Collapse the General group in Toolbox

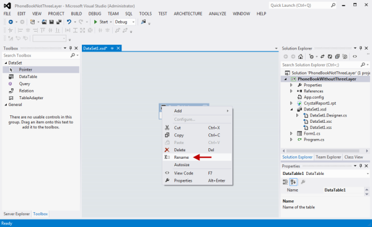point(6,105)
